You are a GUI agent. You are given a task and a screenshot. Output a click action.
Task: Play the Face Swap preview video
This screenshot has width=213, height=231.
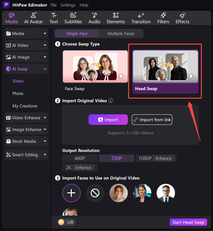coord(121,76)
